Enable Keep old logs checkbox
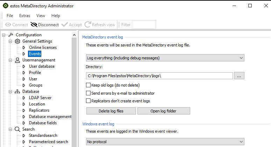This screenshot has height=147, width=271. tap(88, 85)
